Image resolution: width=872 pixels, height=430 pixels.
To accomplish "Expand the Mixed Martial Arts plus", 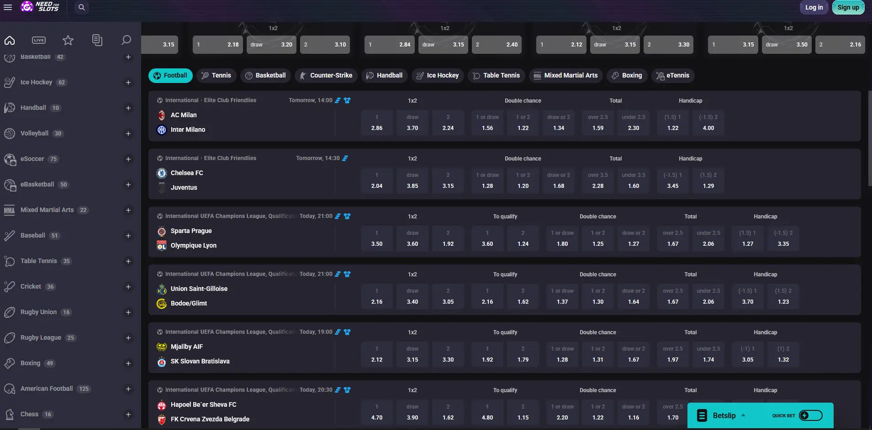I will point(128,210).
